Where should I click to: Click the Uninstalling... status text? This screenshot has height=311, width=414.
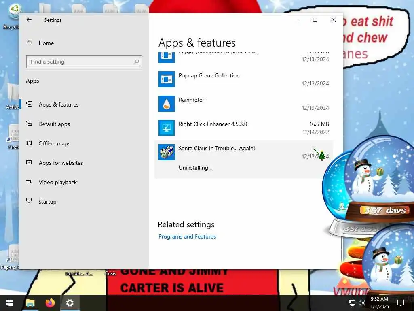point(195,168)
